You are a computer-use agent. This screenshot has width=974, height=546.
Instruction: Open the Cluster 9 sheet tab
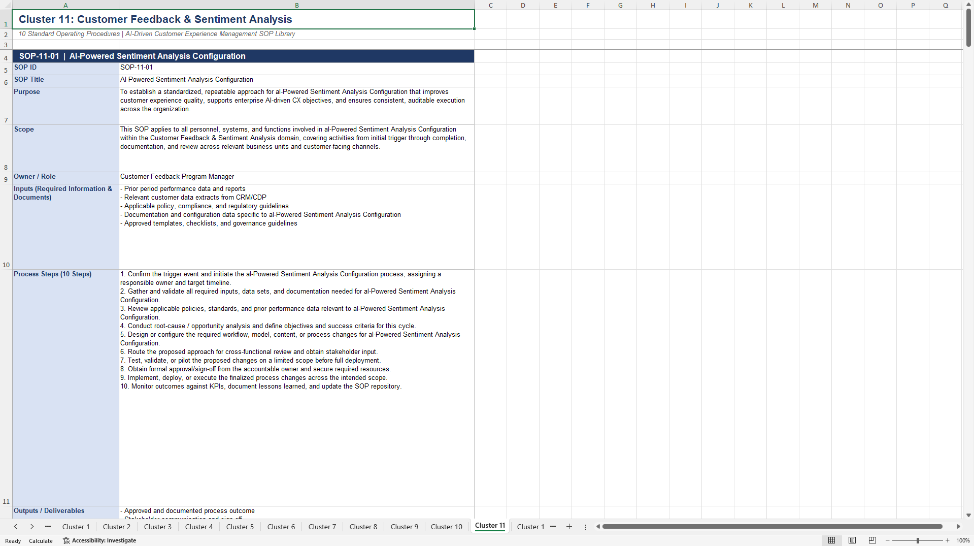[x=404, y=527]
